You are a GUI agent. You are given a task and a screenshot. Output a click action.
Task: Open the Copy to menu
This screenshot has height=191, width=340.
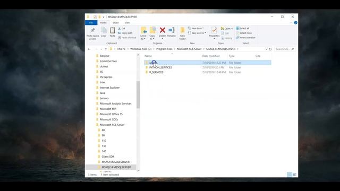point(152,33)
